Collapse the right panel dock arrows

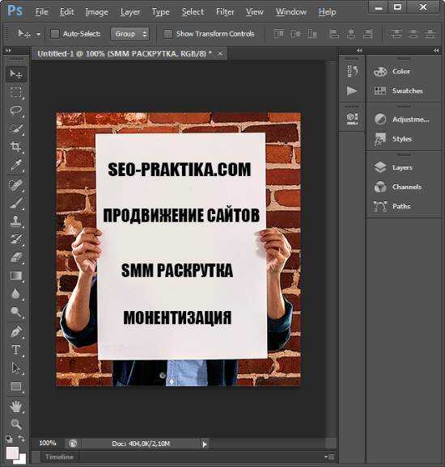tap(436, 50)
